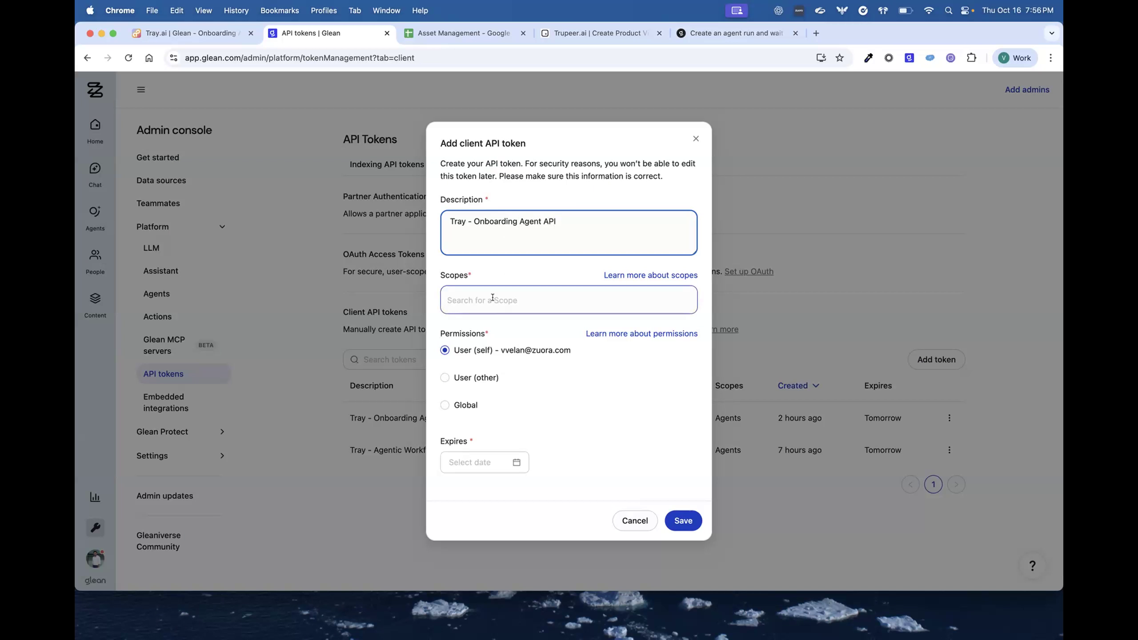The height and width of the screenshot is (640, 1138).
Task: Click inside the Search for a Scope field
Action: click(x=569, y=300)
